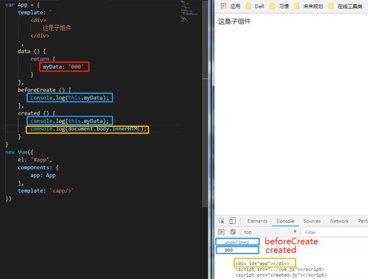Click the div id="app" console output line
Image resolution: width=368 pixels, height=279 pixels.
pos(262,264)
